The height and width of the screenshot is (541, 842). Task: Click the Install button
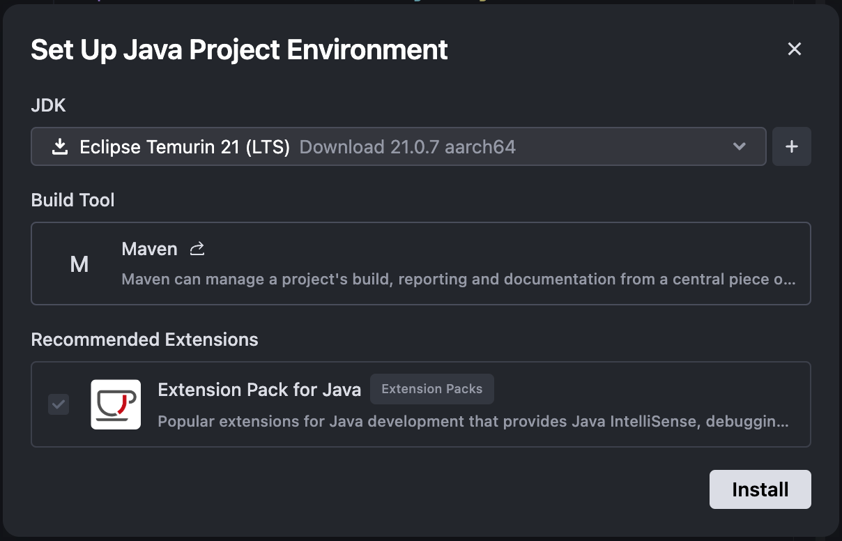click(x=760, y=489)
